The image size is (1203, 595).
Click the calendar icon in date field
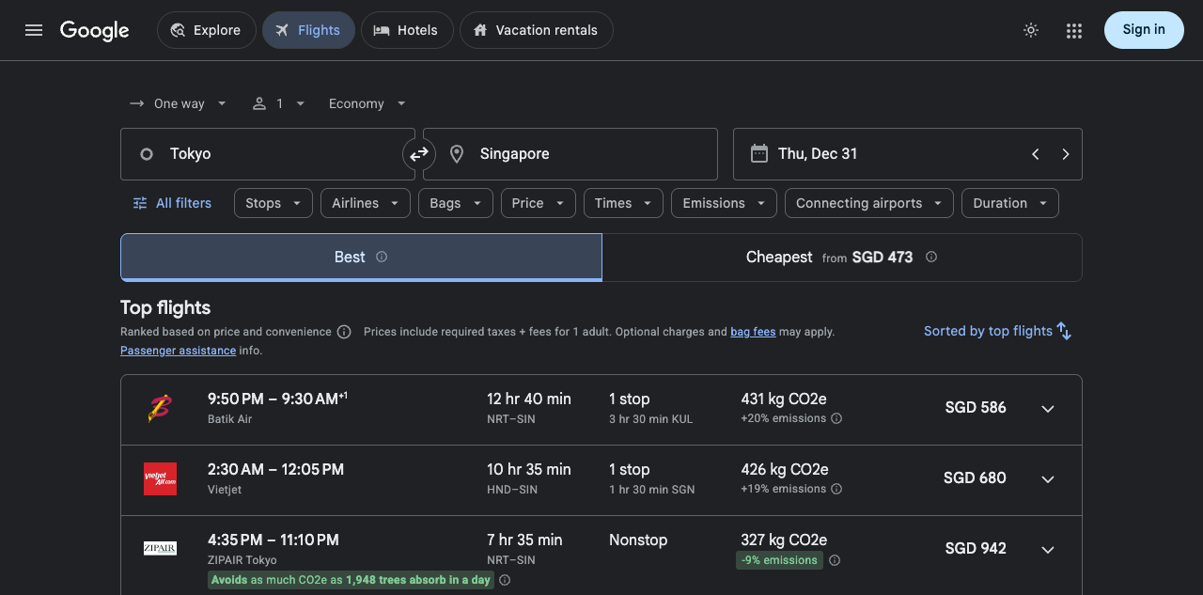(759, 153)
